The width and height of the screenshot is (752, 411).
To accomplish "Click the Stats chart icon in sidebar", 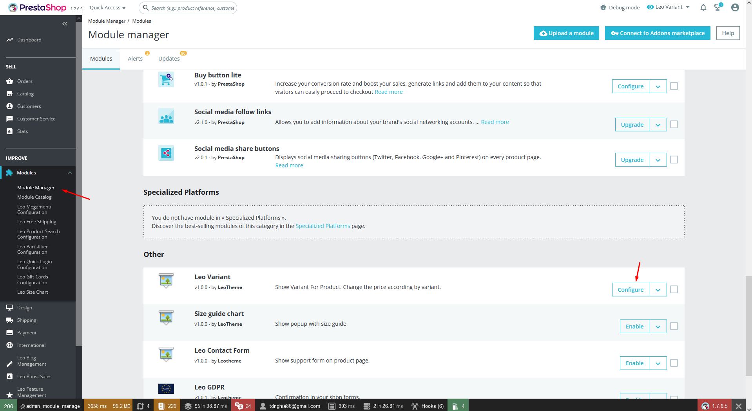I will coord(10,131).
